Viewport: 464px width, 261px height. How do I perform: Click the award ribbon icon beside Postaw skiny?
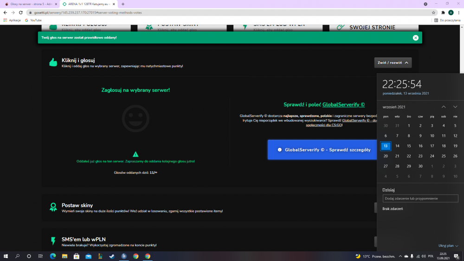click(x=53, y=207)
